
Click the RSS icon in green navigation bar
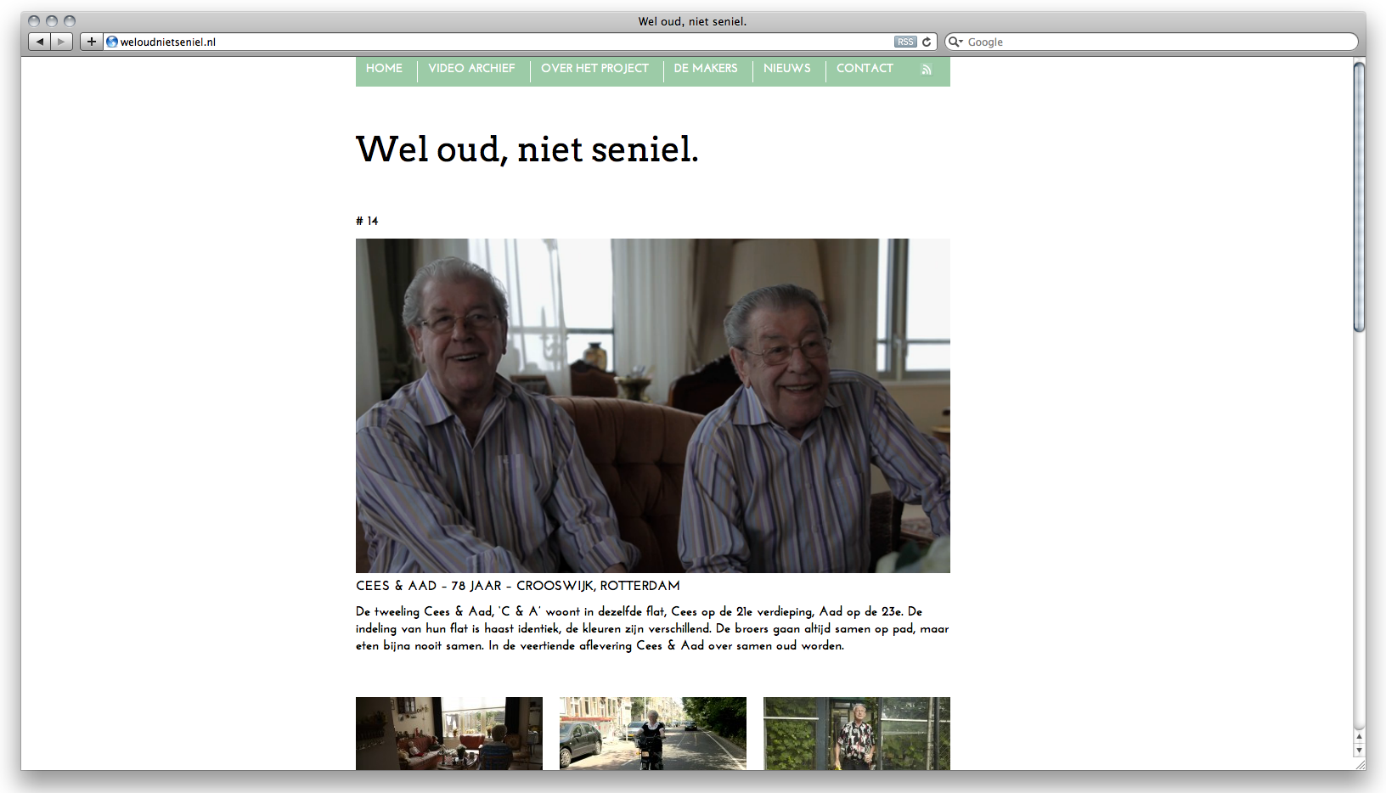pos(927,70)
